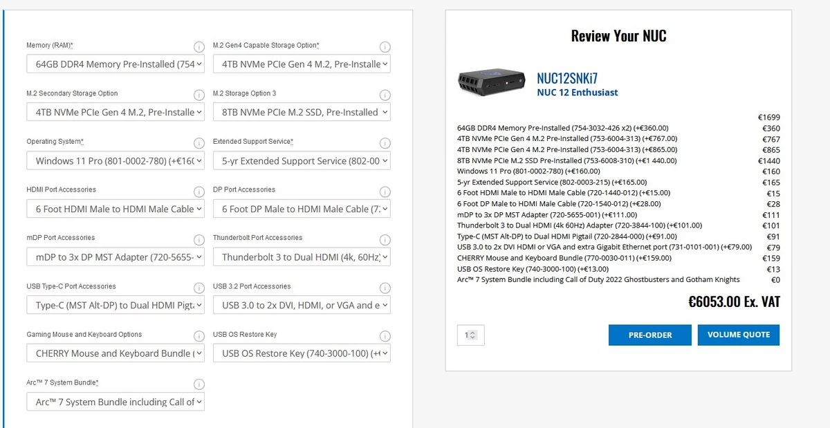Click the 'Thunderbolt Port Accessories' field label
Viewport: 830px width, 428px height.
coord(258,238)
